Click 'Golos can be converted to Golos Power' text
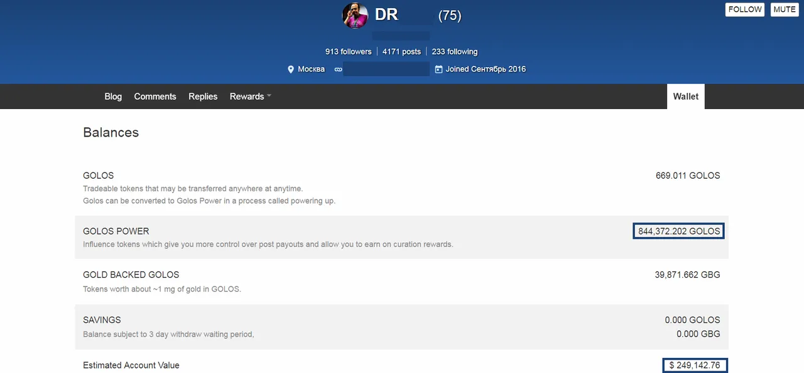 pos(209,201)
